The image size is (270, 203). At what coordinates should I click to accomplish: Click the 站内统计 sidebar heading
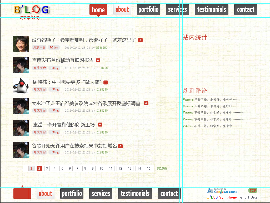pos(195,37)
